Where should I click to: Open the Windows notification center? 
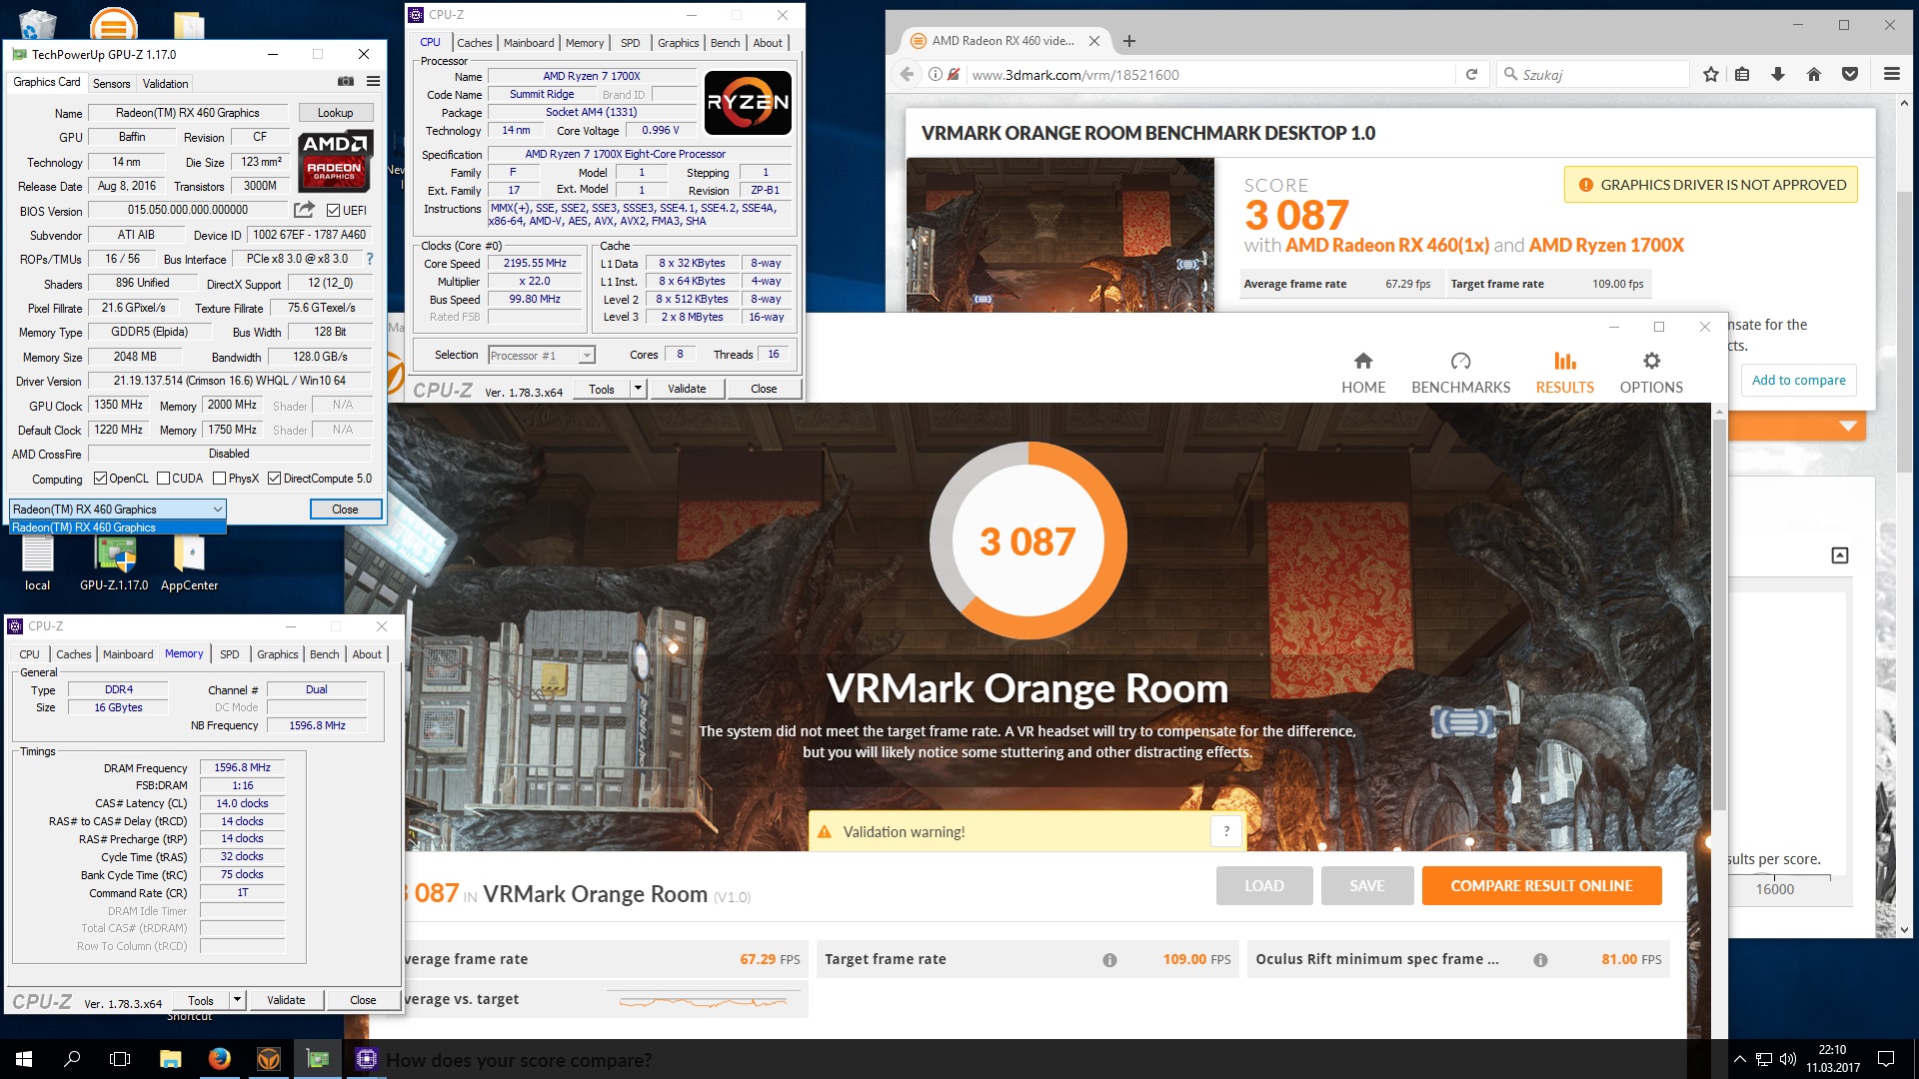coord(1886,1059)
